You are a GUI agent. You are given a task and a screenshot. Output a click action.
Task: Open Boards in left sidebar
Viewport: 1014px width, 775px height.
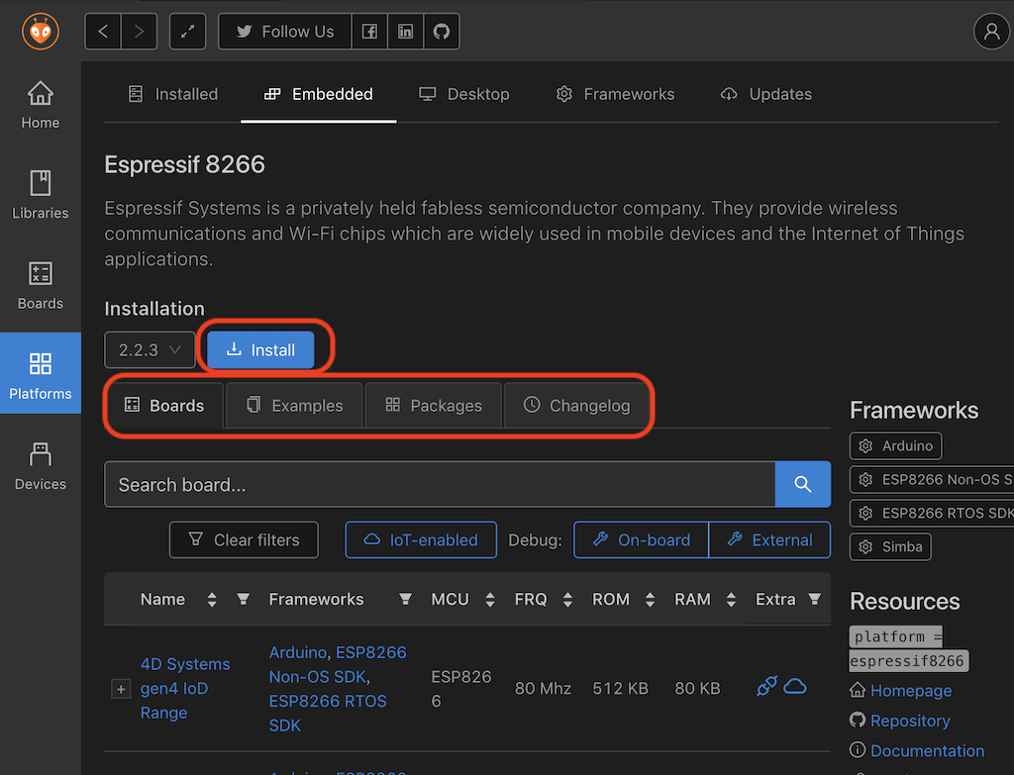[40, 285]
